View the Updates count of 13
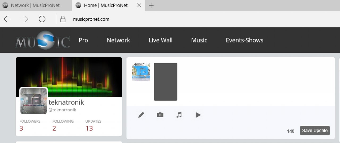The image size is (340, 143). pyautogui.click(x=89, y=128)
